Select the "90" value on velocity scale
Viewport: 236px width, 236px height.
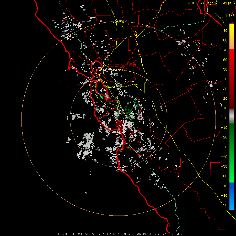[x=225, y=31]
